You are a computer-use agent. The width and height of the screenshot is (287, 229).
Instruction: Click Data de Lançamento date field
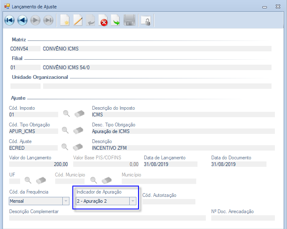click(170, 164)
